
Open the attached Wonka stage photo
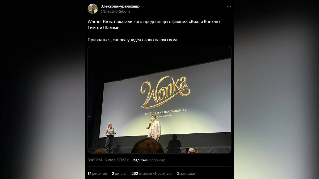point(159,100)
